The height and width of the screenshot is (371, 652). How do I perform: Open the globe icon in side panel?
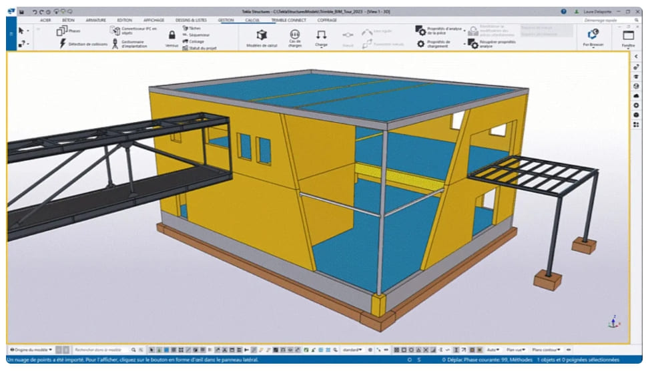[636, 86]
